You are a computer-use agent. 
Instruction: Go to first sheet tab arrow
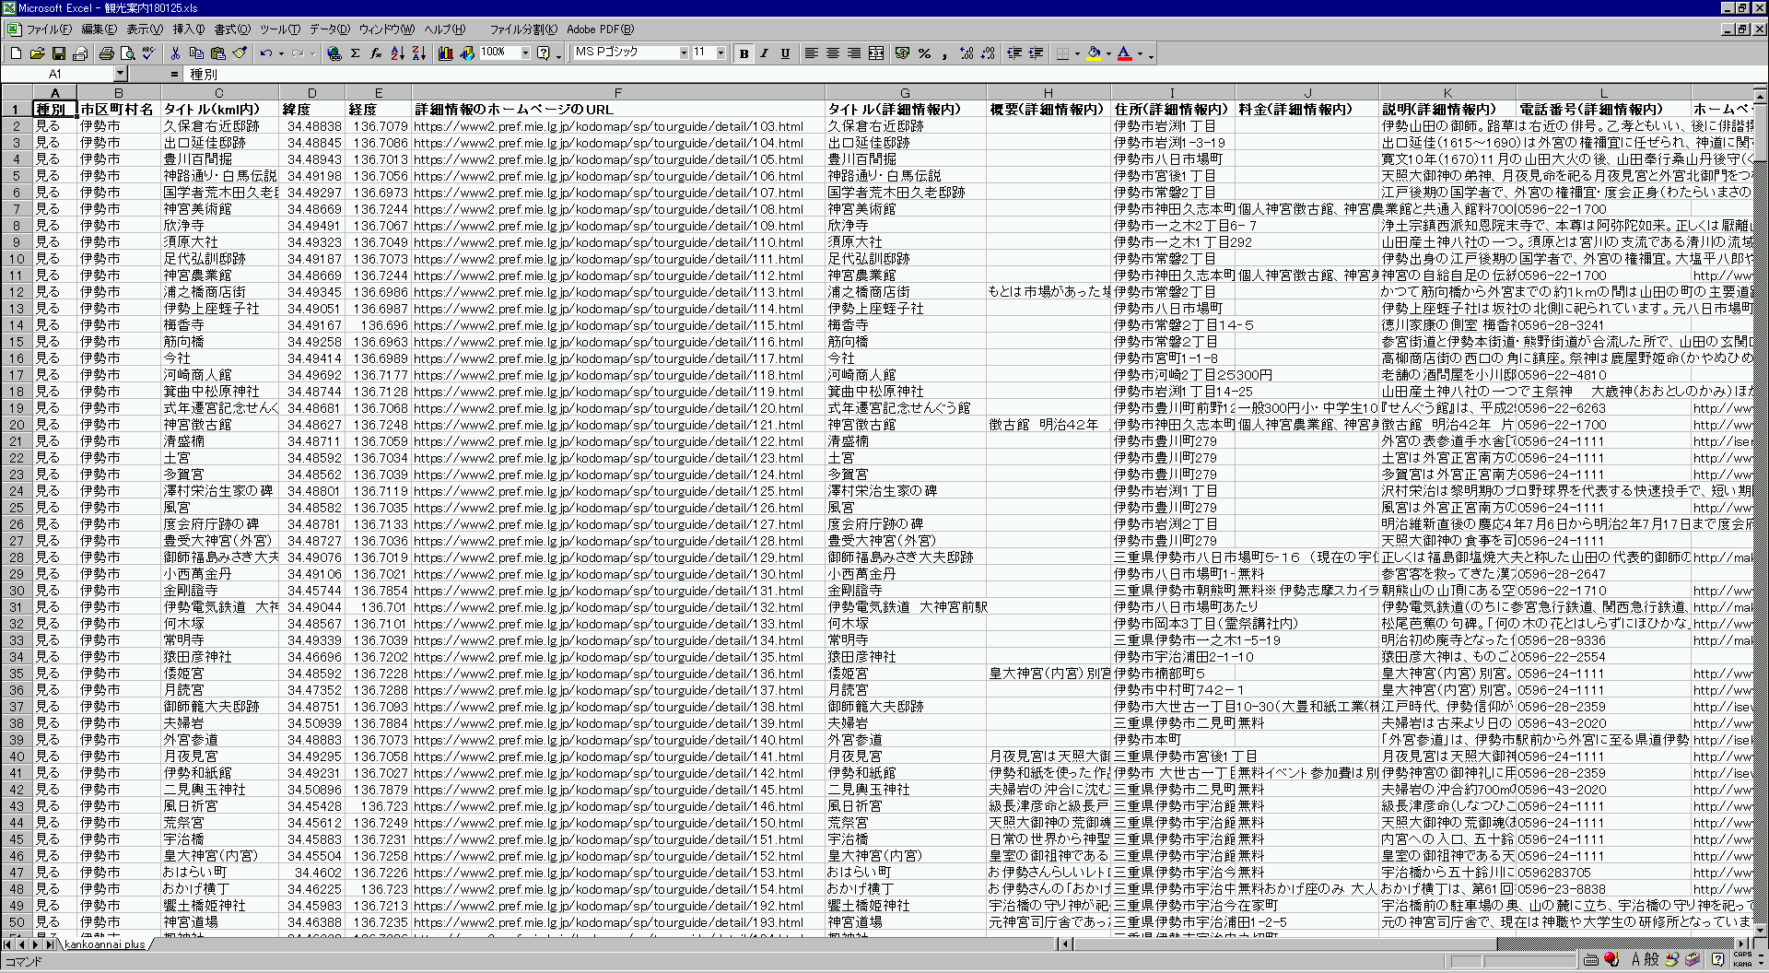[x=7, y=944]
